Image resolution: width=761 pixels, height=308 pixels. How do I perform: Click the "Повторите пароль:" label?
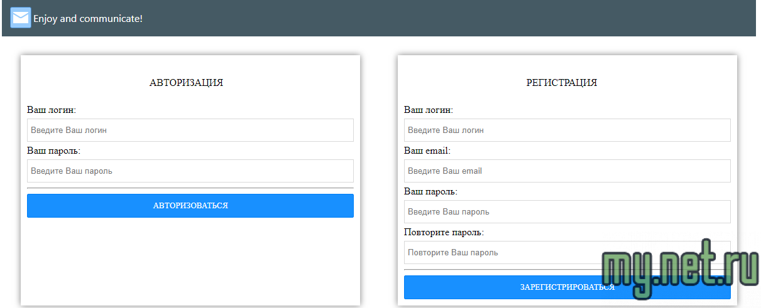444,232
